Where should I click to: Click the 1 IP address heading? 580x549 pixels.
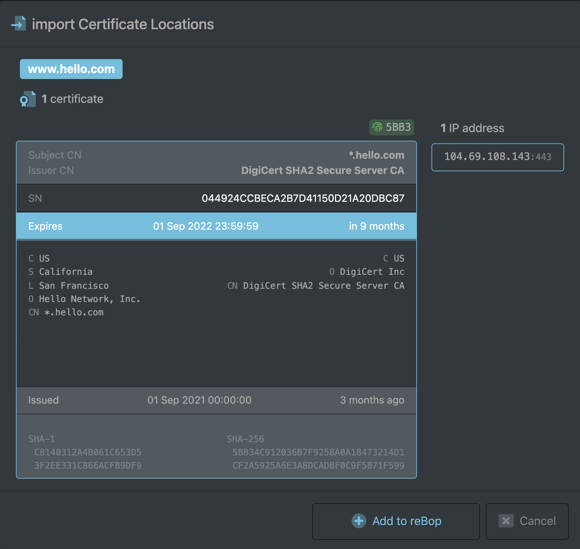pos(472,128)
